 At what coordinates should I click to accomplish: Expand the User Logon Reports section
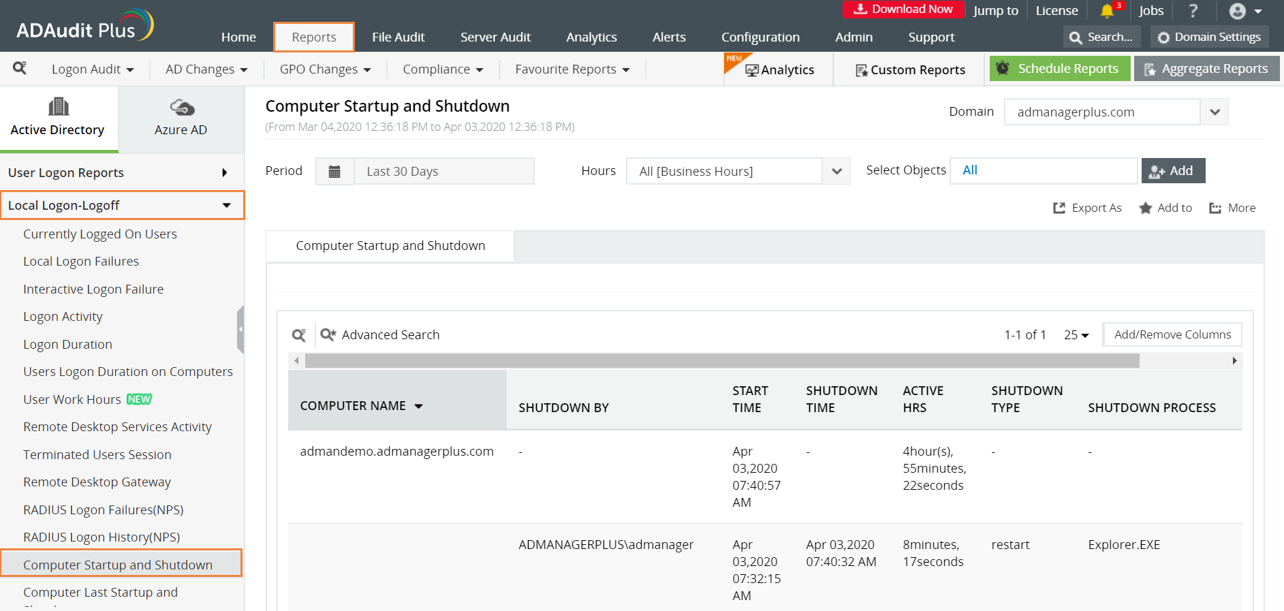point(224,173)
